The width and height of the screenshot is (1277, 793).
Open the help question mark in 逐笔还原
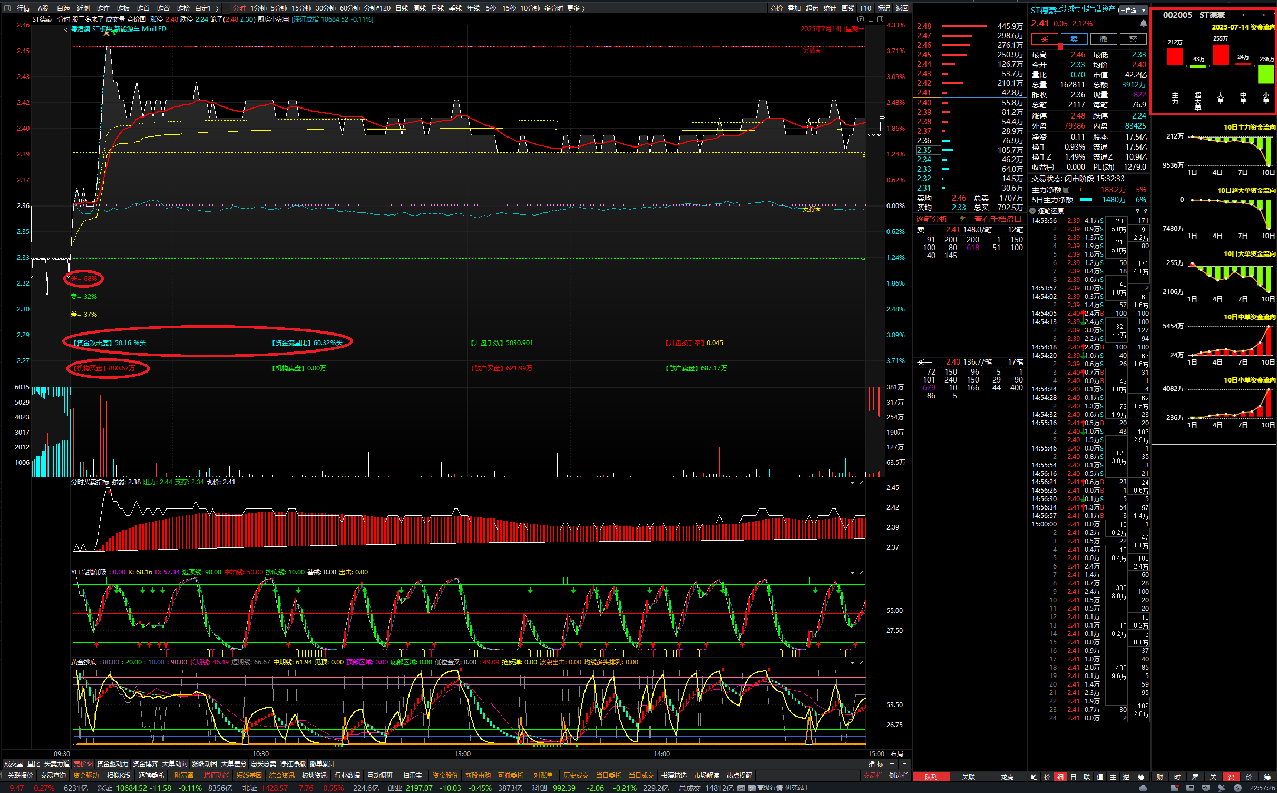pos(1145,211)
